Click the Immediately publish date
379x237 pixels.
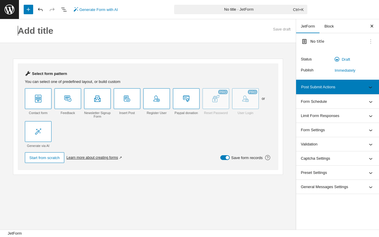pos(345,70)
